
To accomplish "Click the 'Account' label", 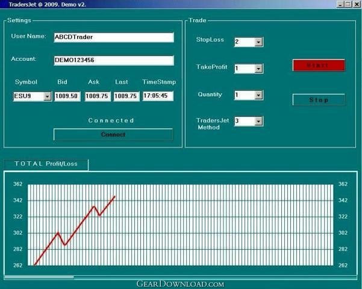I will tap(23, 59).
